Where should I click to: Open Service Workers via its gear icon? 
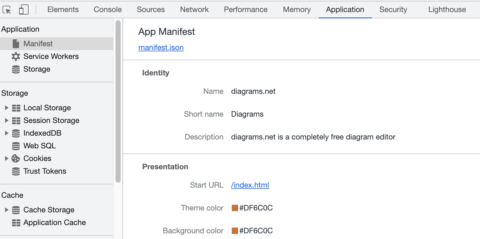16,56
